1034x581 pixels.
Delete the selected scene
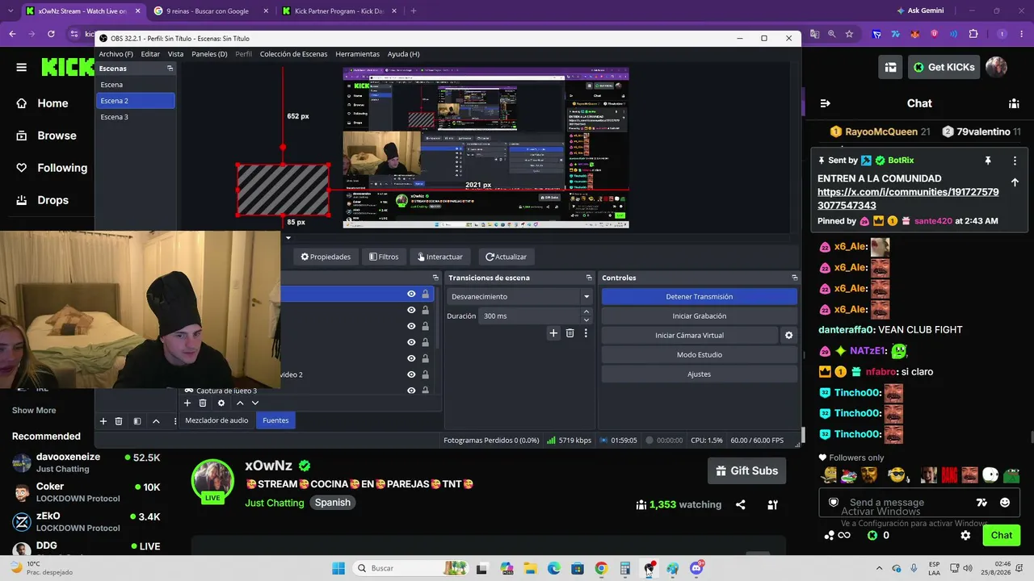pos(119,421)
